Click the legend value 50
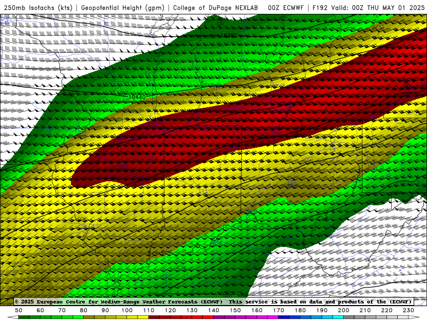The image size is (427, 320). 19,310
